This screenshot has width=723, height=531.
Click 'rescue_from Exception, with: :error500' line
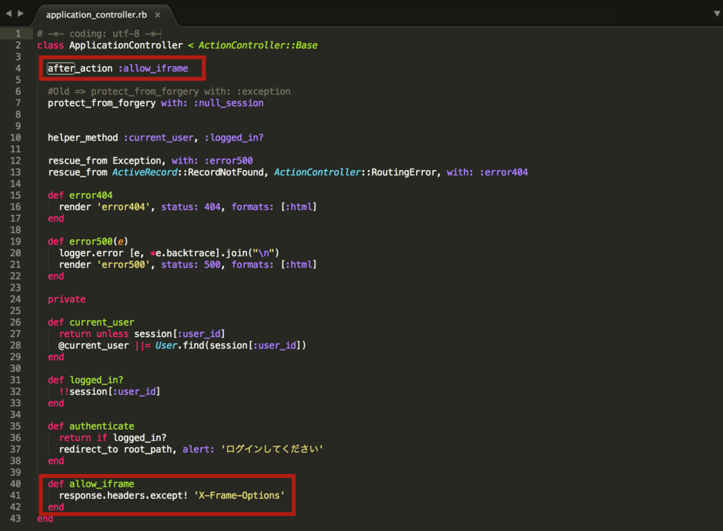[x=150, y=161]
